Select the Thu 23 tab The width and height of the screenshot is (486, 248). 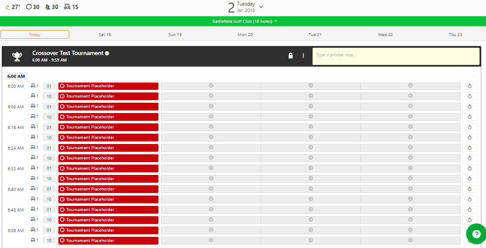click(x=455, y=34)
